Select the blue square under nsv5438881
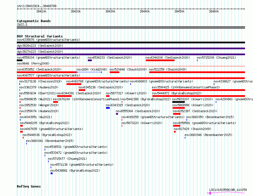The width and height of the screenshot is (253, 196). pyautogui.click(x=52, y=173)
